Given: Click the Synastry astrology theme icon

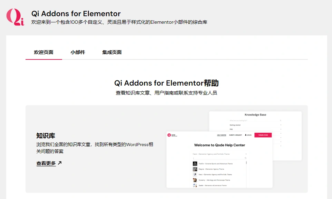Looking at the screenshot, I should pyautogui.click(x=195, y=180).
